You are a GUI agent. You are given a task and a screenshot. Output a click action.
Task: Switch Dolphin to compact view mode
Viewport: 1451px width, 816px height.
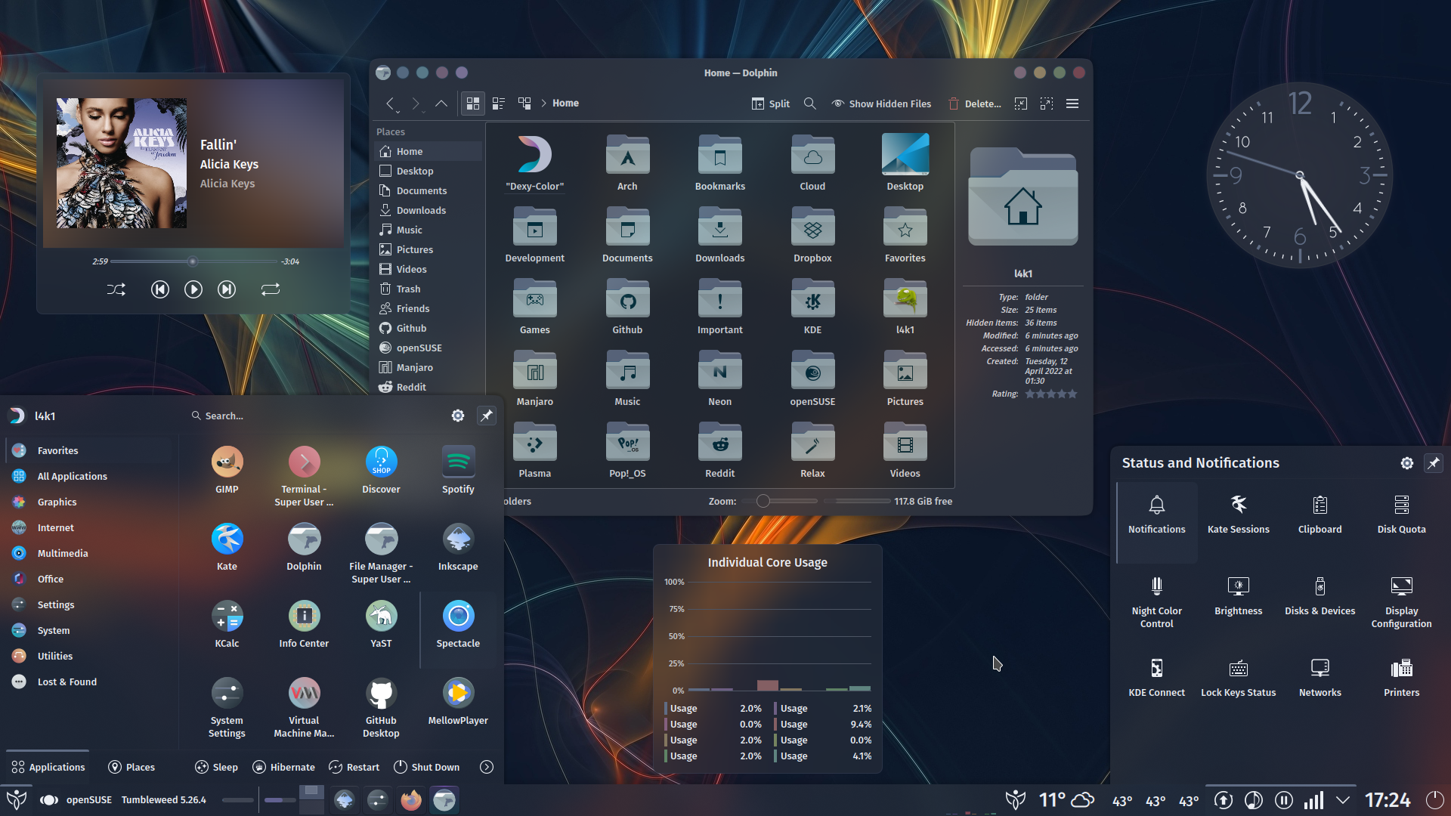(499, 104)
